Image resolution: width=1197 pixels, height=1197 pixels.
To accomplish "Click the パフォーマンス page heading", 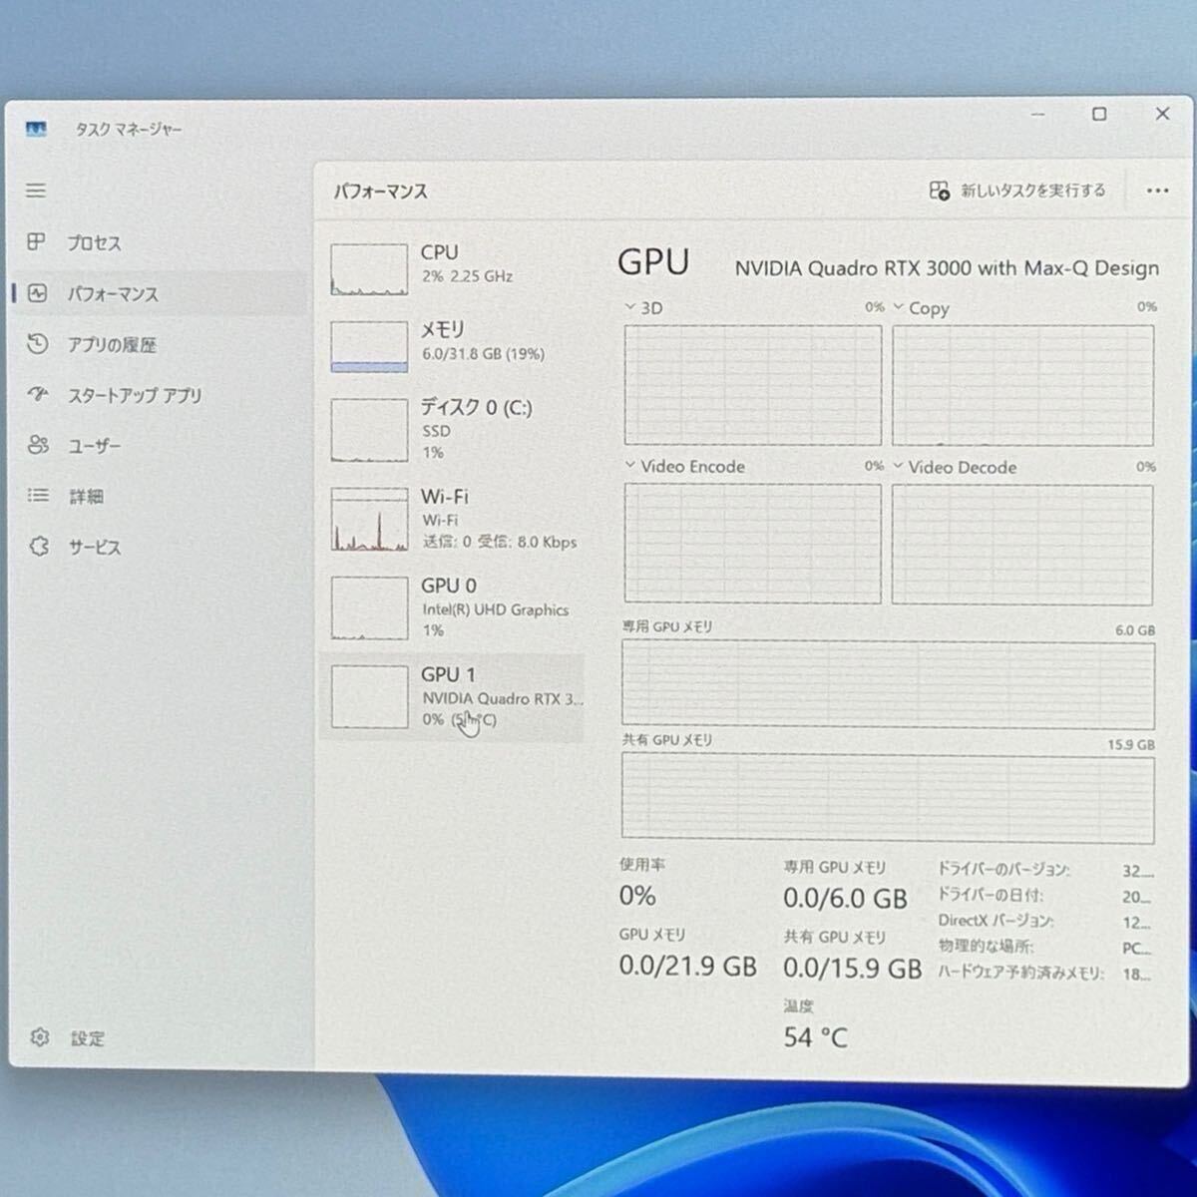I will click(380, 191).
